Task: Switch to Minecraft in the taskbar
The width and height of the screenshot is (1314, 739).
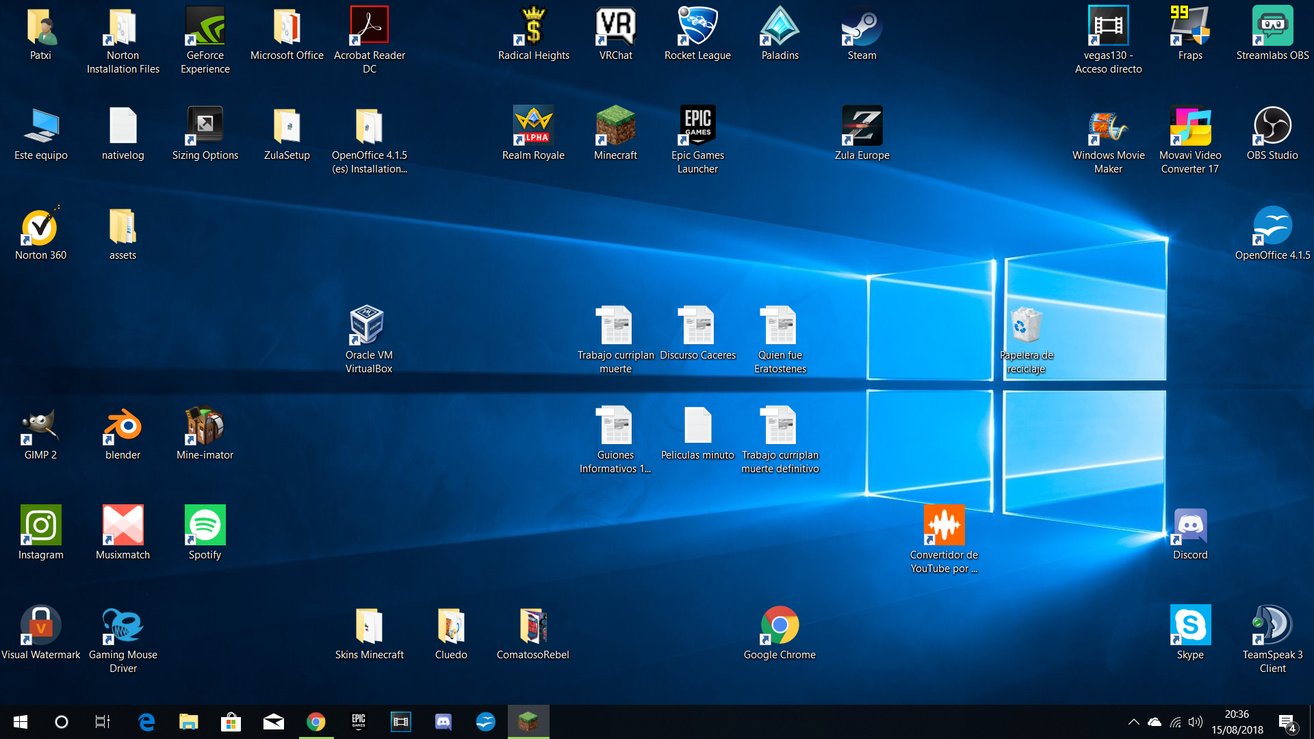Action: 528,722
